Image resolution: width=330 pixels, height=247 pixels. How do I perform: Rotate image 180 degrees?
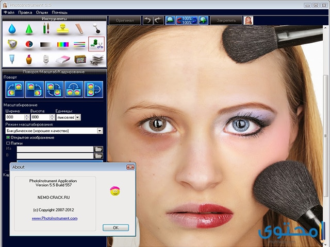(x=54, y=90)
